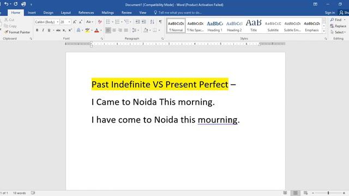Viewport: 349px width, 196px height.
Task: Toggle Show/Hide paragraph marks
Action: 160,22
